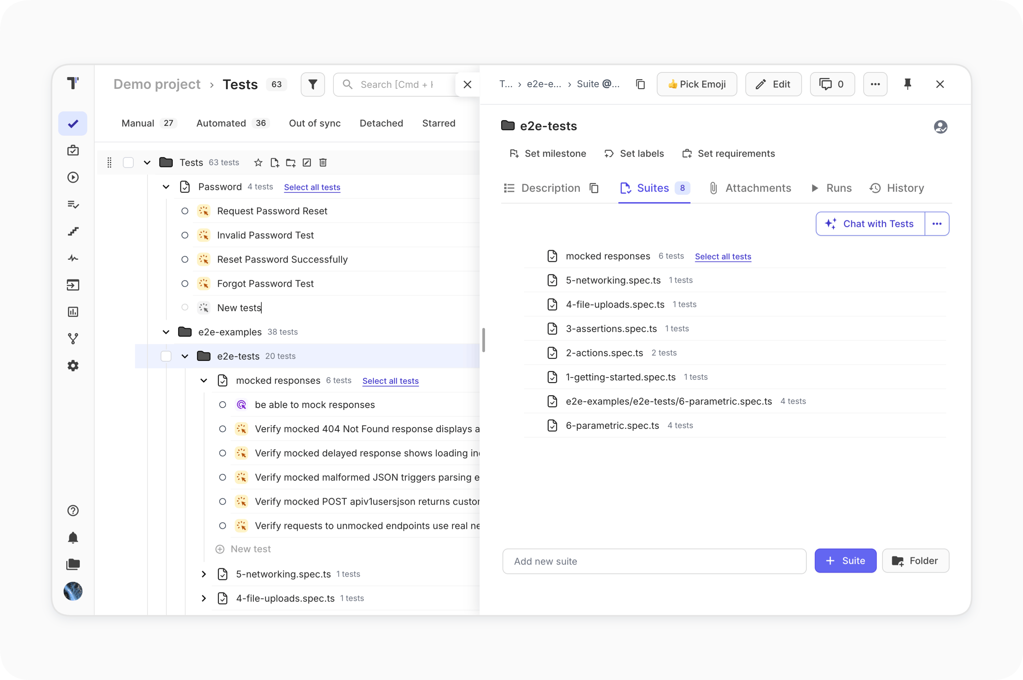This screenshot has height=680, width=1023.
Task: Open the three-dots menu in panel header
Action: tap(875, 84)
